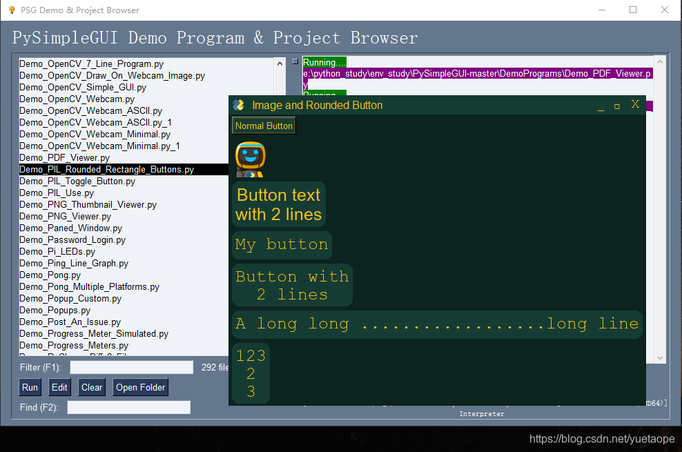Select Demo_Popup_Custom.py
Image resolution: width=682 pixels, height=452 pixels.
tap(70, 299)
